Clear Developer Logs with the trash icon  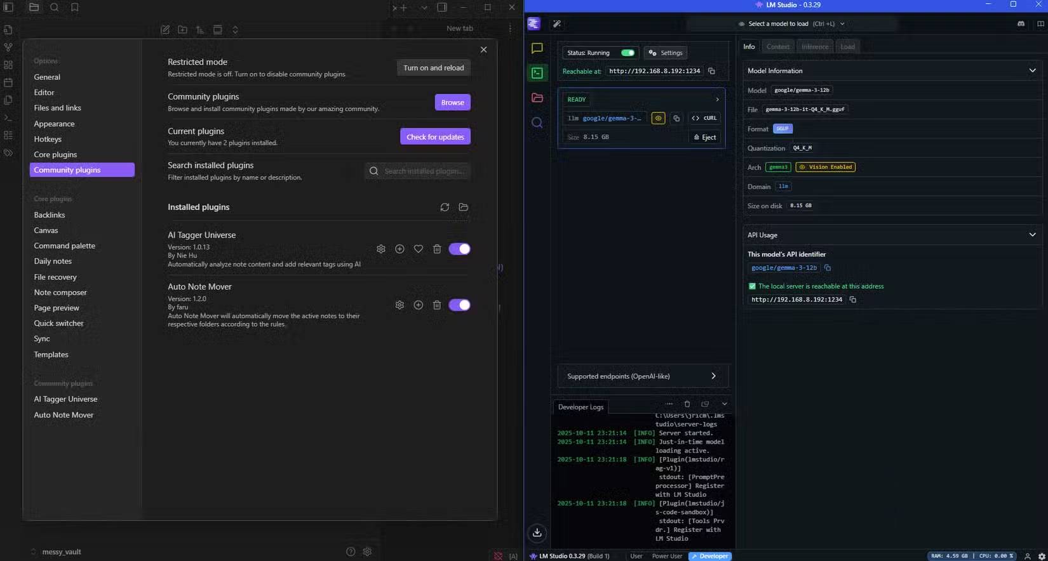point(687,404)
